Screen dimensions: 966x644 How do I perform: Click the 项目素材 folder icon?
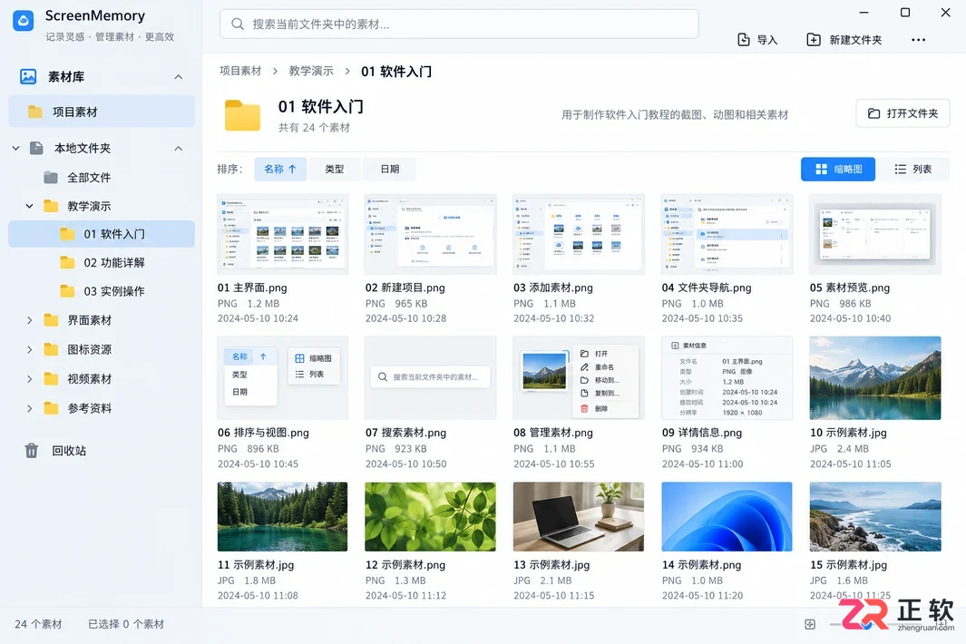pyautogui.click(x=35, y=112)
